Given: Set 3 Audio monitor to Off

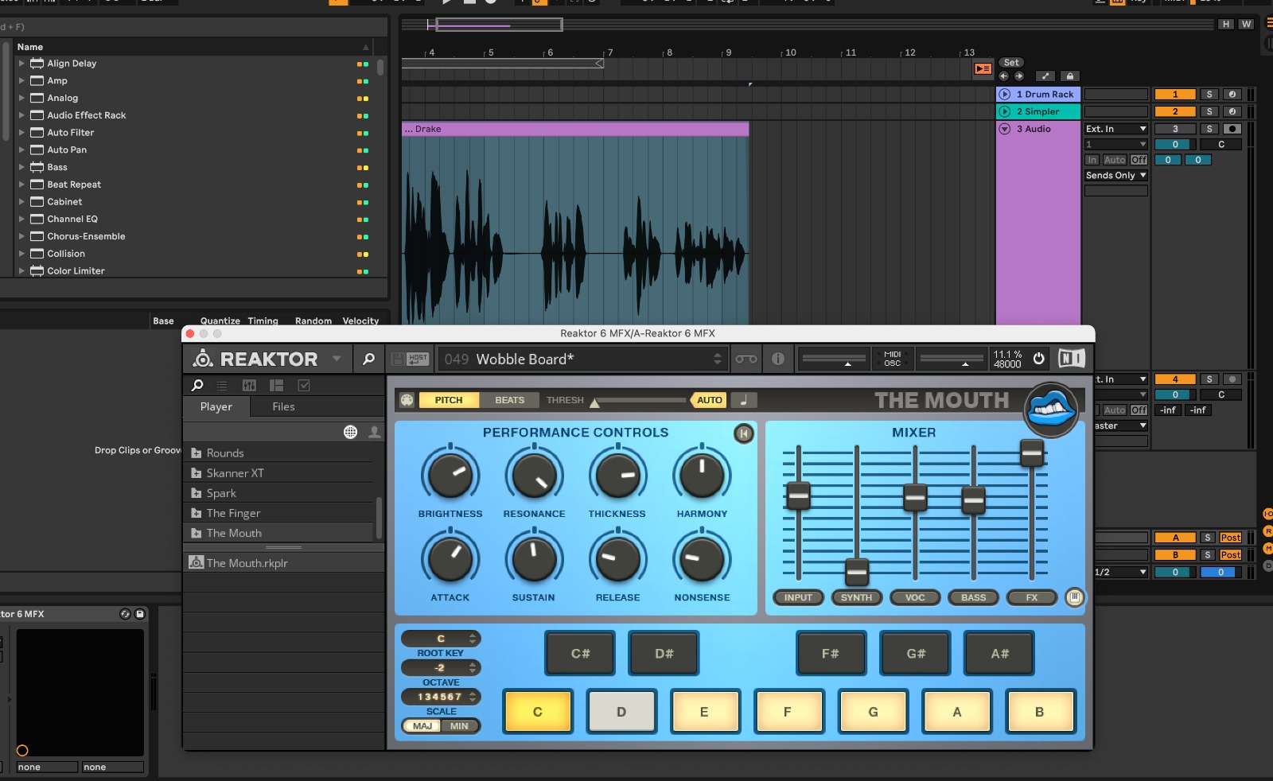Looking at the screenshot, I should tap(1139, 160).
